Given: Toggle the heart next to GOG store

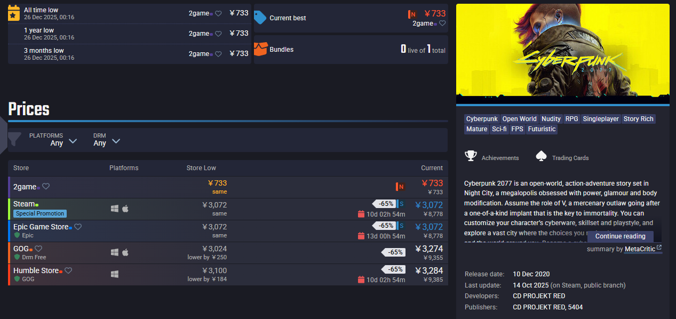Looking at the screenshot, I should pos(38,249).
